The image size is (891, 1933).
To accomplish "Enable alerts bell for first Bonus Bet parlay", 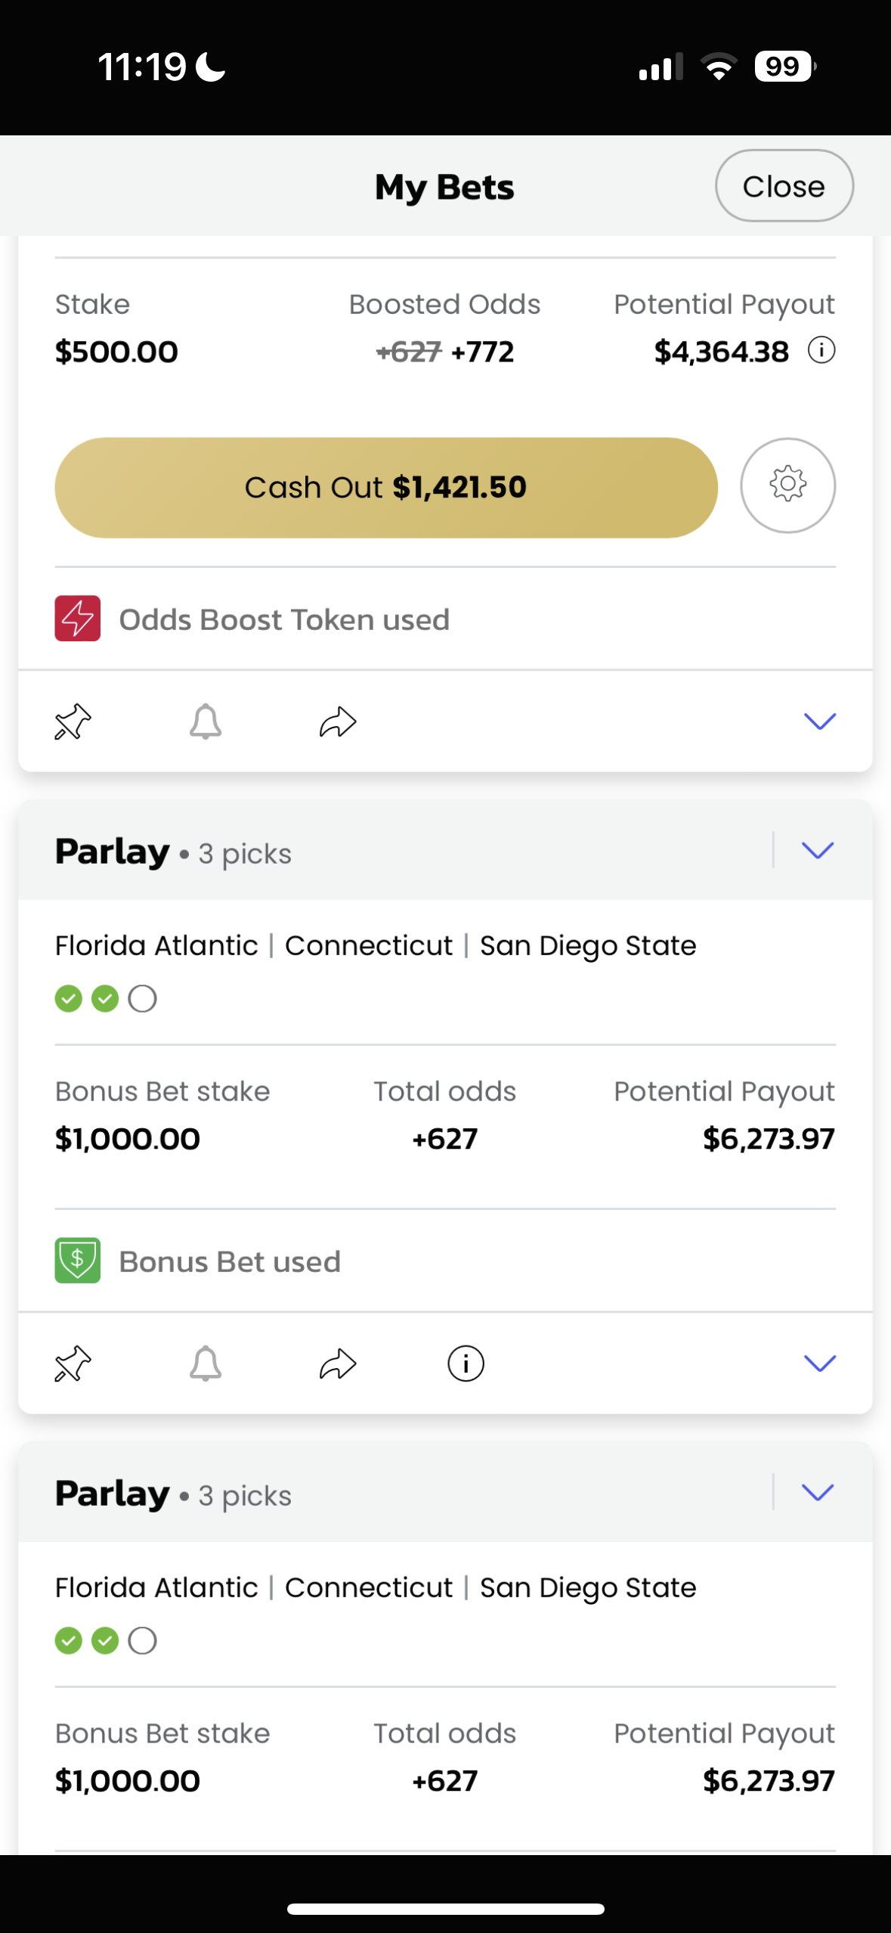I will click(206, 1364).
